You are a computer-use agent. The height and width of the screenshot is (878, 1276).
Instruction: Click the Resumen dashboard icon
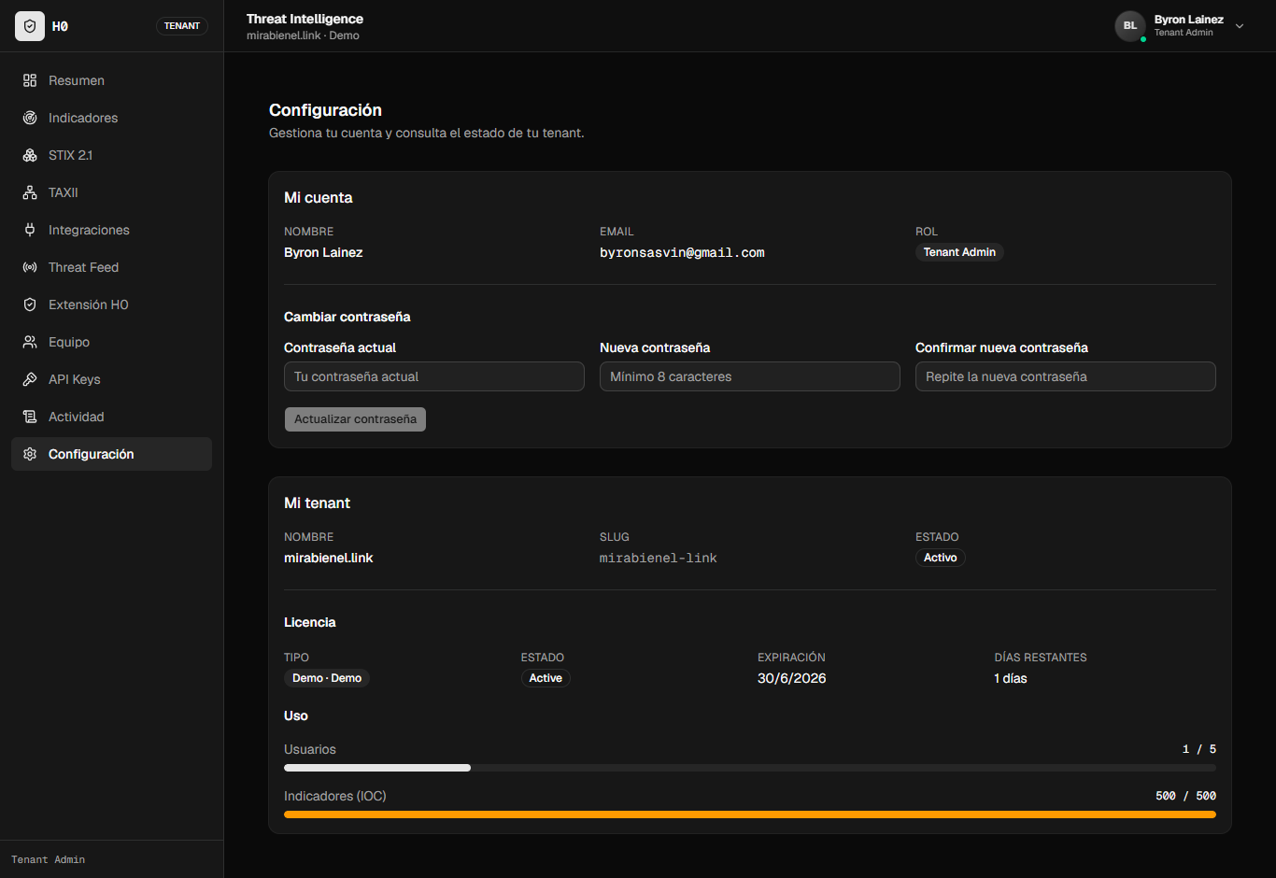click(30, 80)
